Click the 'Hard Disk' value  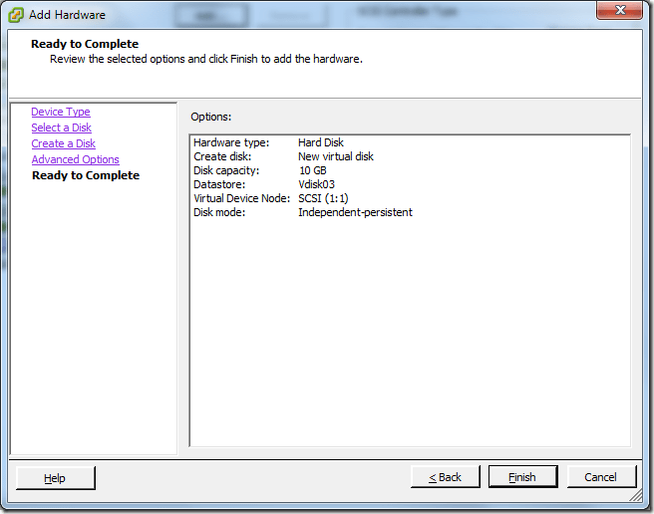(x=321, y=142)
